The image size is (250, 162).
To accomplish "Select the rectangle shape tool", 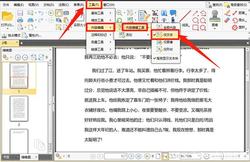I will [x=195, y=27].
